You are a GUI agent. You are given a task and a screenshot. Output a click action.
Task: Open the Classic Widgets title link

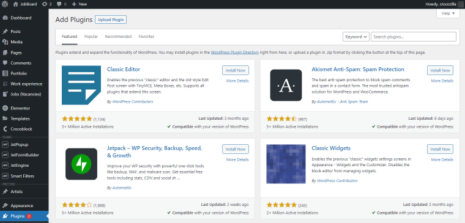(x=331, y=148)
